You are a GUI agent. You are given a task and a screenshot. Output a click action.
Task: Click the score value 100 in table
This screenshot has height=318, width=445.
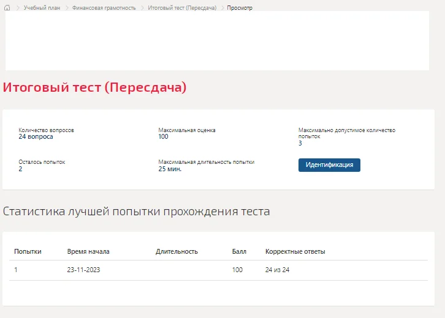coord(237,270)
